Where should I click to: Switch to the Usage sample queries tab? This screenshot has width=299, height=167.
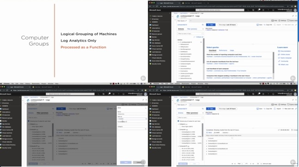232,50
